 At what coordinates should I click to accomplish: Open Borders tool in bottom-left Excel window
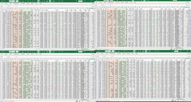pyautogui.click(x=20, y=52)
